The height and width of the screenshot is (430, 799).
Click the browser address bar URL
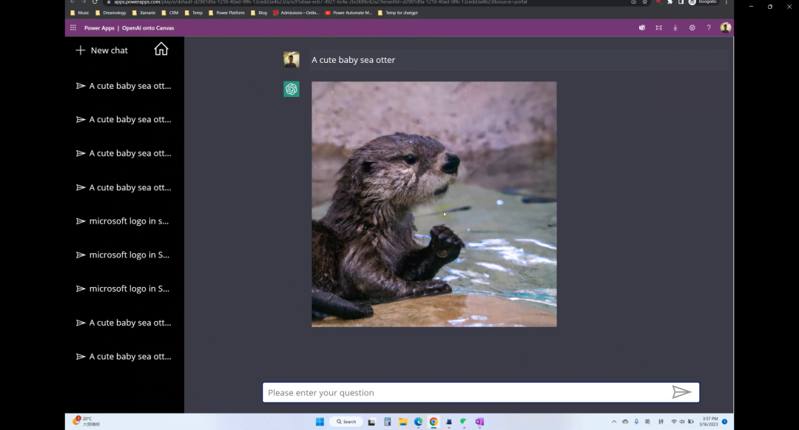pyautogui.click(x=320, y=2)
